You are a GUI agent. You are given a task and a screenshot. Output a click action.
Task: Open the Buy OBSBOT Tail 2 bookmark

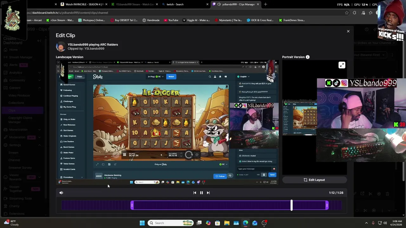124,20
